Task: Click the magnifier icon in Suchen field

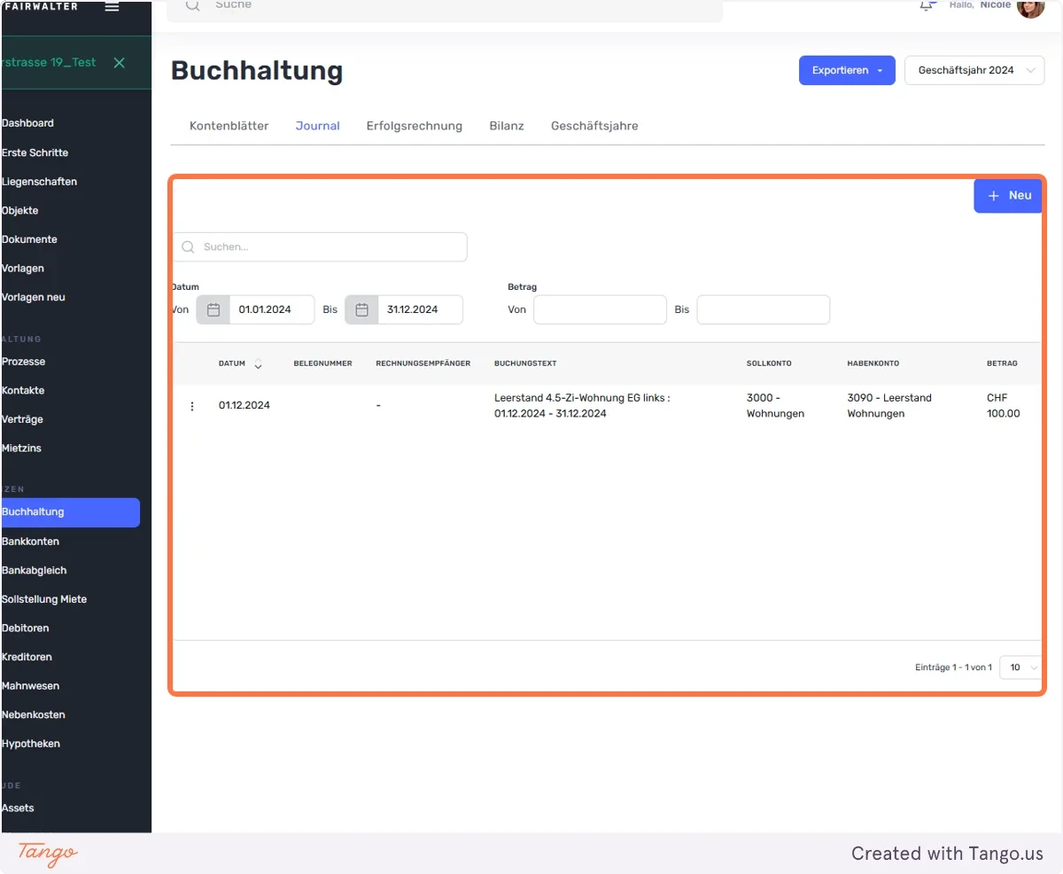Action: coord(188,247)
